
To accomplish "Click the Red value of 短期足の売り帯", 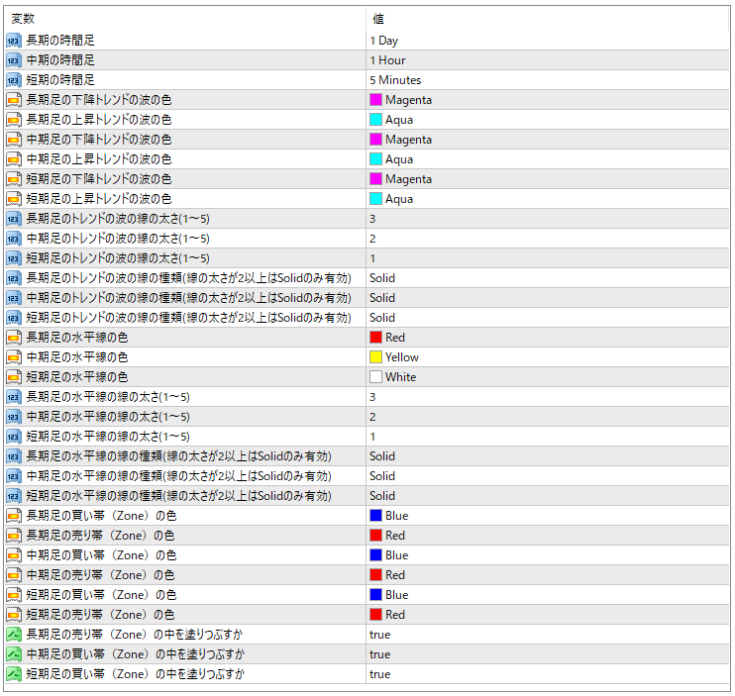I will tap(394, 615).
